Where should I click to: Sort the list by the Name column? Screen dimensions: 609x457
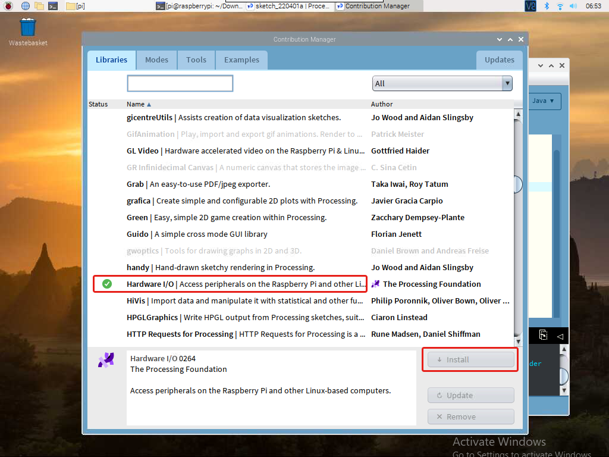(138, 104)
